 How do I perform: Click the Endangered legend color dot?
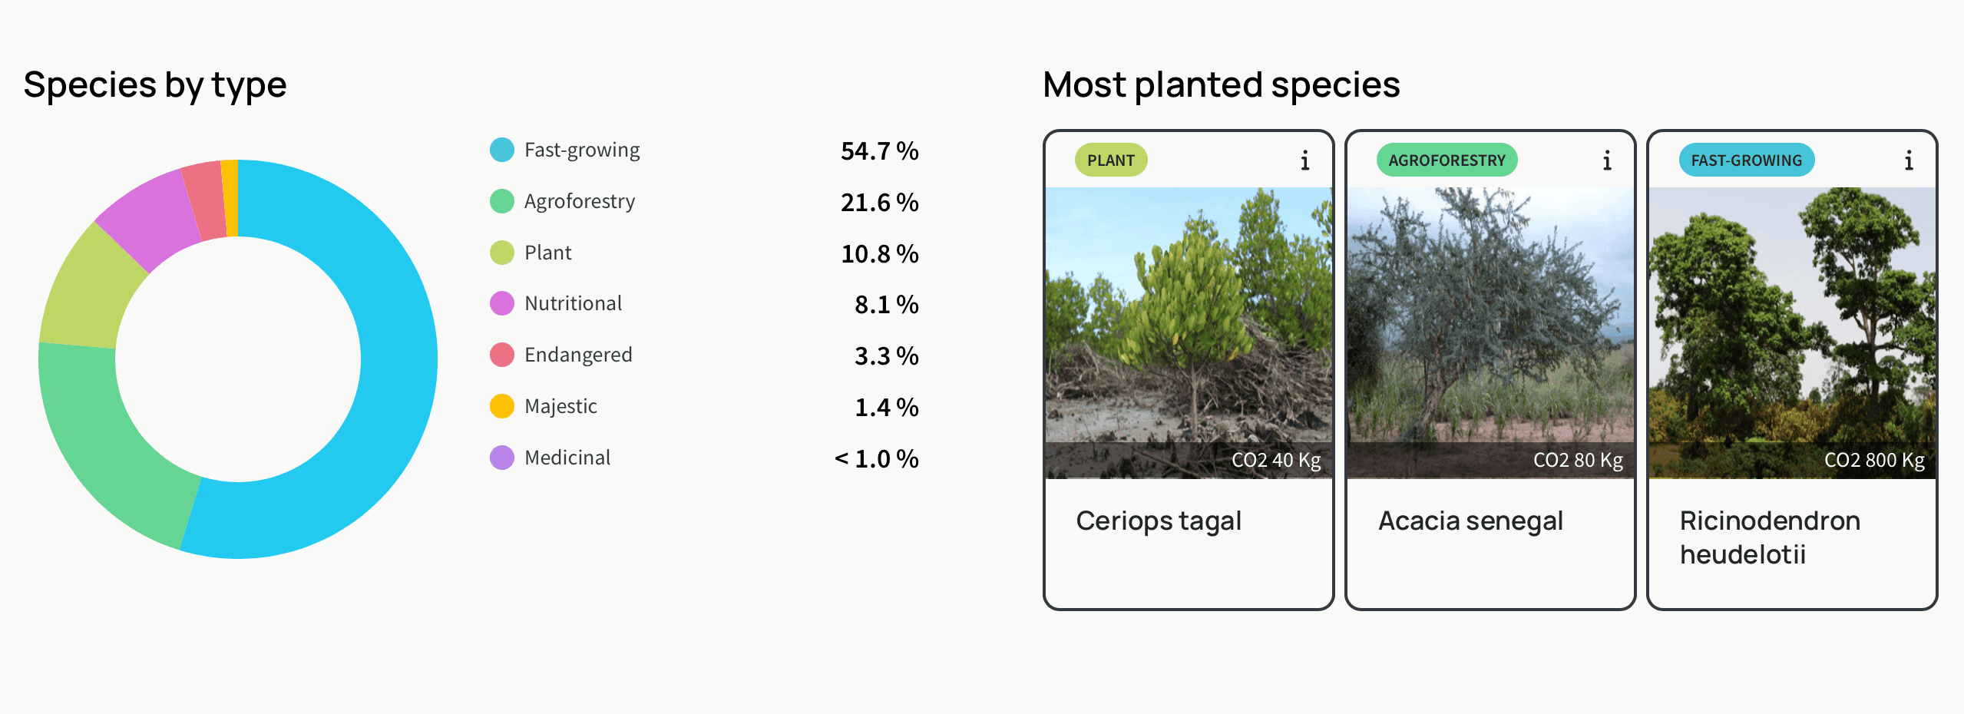pos(502,355)
